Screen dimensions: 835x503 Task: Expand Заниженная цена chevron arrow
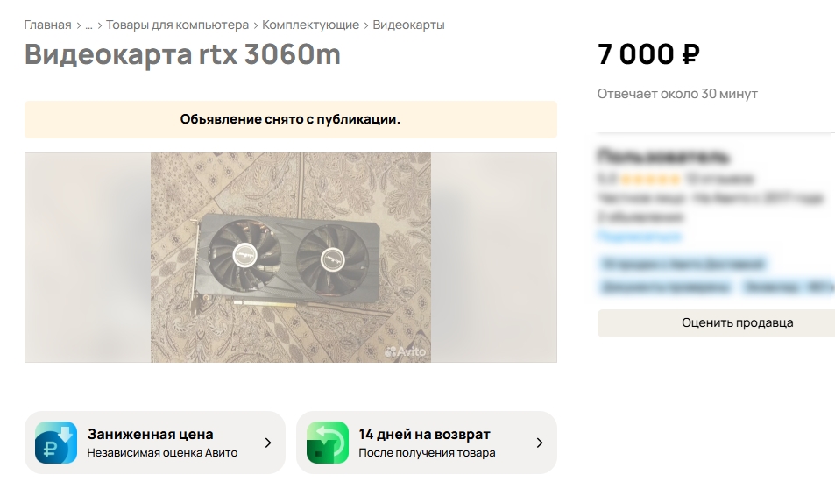tap(268, 443)
